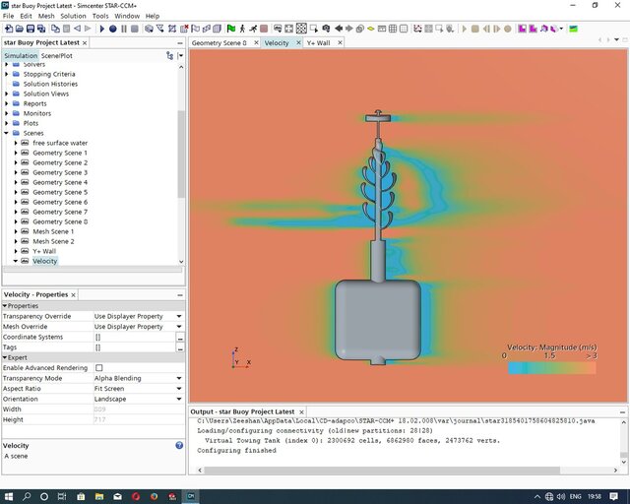Close the Velocity - Properties panel

[x=73, y=295]
